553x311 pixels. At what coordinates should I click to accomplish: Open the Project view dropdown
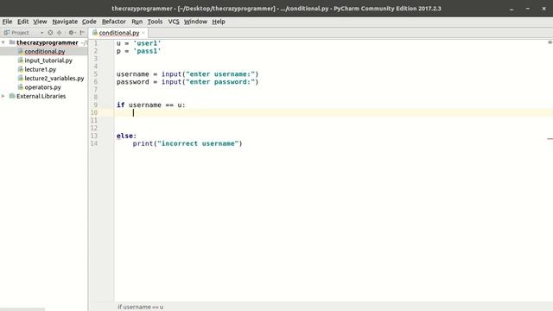pos(41,33)
